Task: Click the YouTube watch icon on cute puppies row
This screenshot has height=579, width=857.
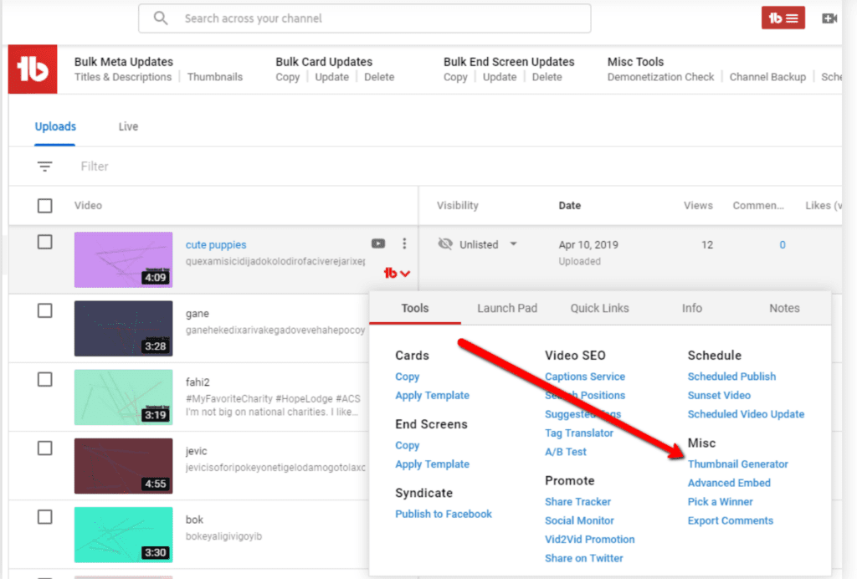Action: click(378, 243)
